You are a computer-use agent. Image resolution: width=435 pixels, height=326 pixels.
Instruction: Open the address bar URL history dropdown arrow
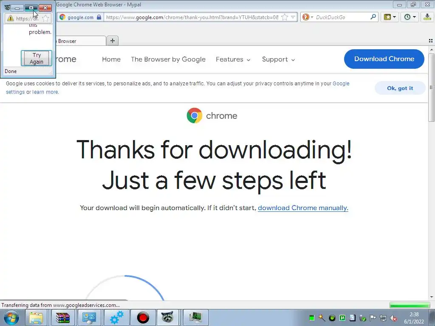pyautogui.click(x=293, y=17)
